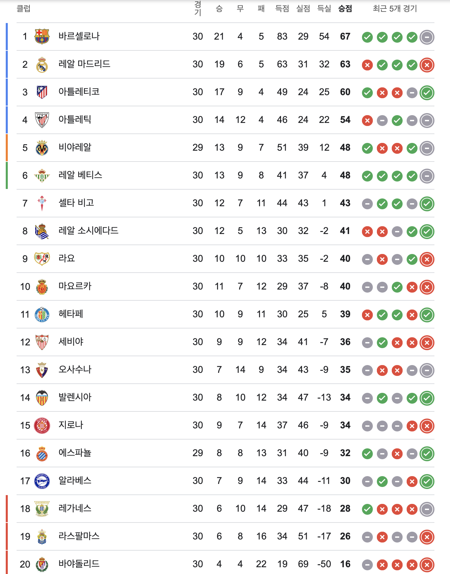Select Las Palmas latest match loss icon
Viewport: 450px width, 574px height.
click(427, 537)
